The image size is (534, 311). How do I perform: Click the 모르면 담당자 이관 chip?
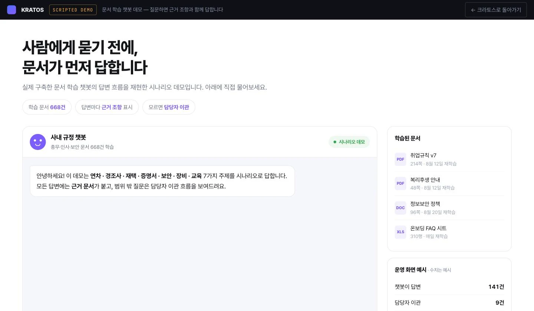(x=169, y=107)
